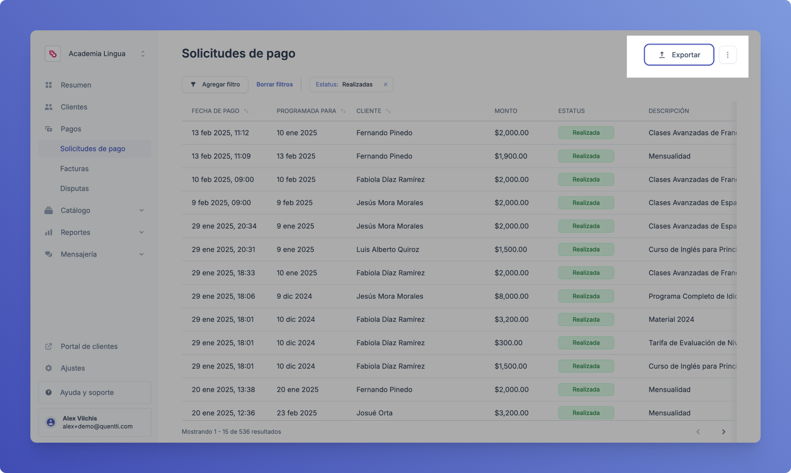Screen dimensions: 791x473
Task: Click the Ajustes gear icon
Action: (x=49, y=368)
